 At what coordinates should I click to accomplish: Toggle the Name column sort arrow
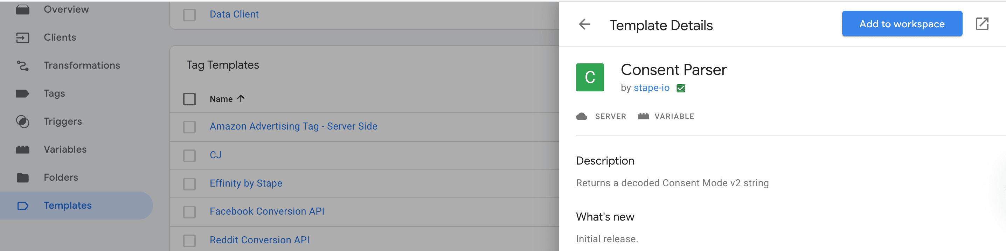(x=241, y=99)
